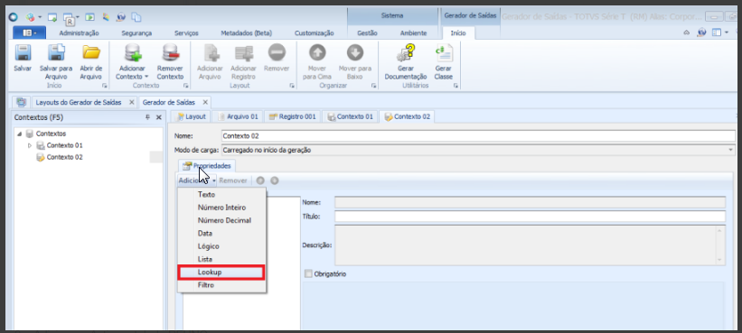The height and width of the screenshot is (333, 742).
Task: Click the window list icon left of tabs
Action: point(21,102)
